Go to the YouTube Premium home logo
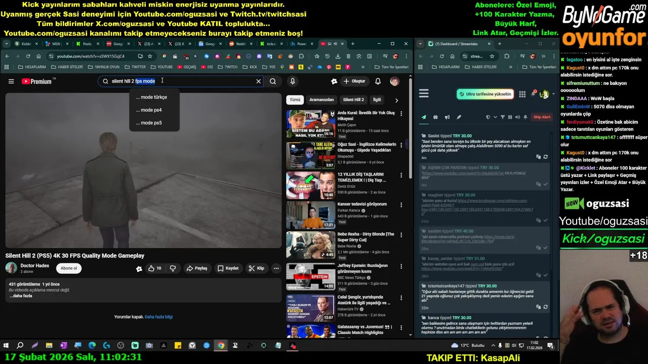The image size is (648, 364). pyautogui.click(x=37, y=81)
